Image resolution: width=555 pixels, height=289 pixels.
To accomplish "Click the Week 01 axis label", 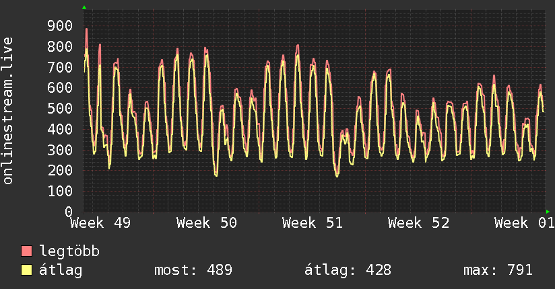I will (525, 223).
